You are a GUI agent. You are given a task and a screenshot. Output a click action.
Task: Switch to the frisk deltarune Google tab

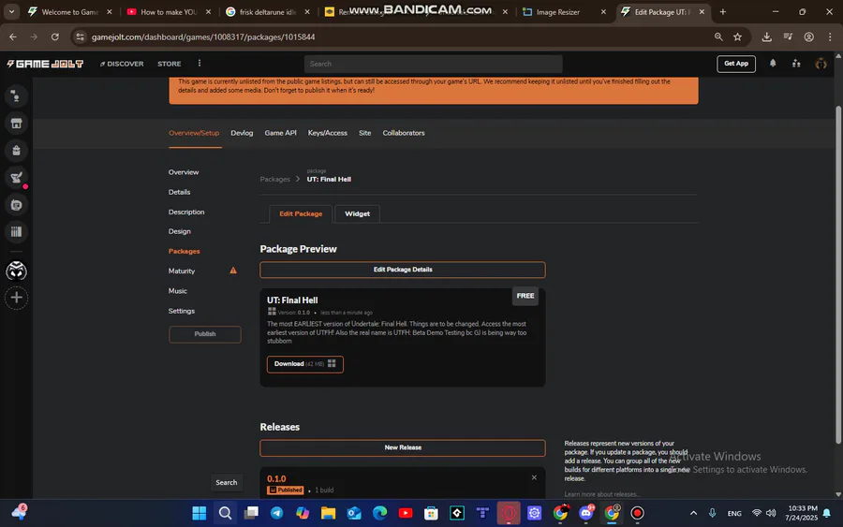[x=268, y=12]
